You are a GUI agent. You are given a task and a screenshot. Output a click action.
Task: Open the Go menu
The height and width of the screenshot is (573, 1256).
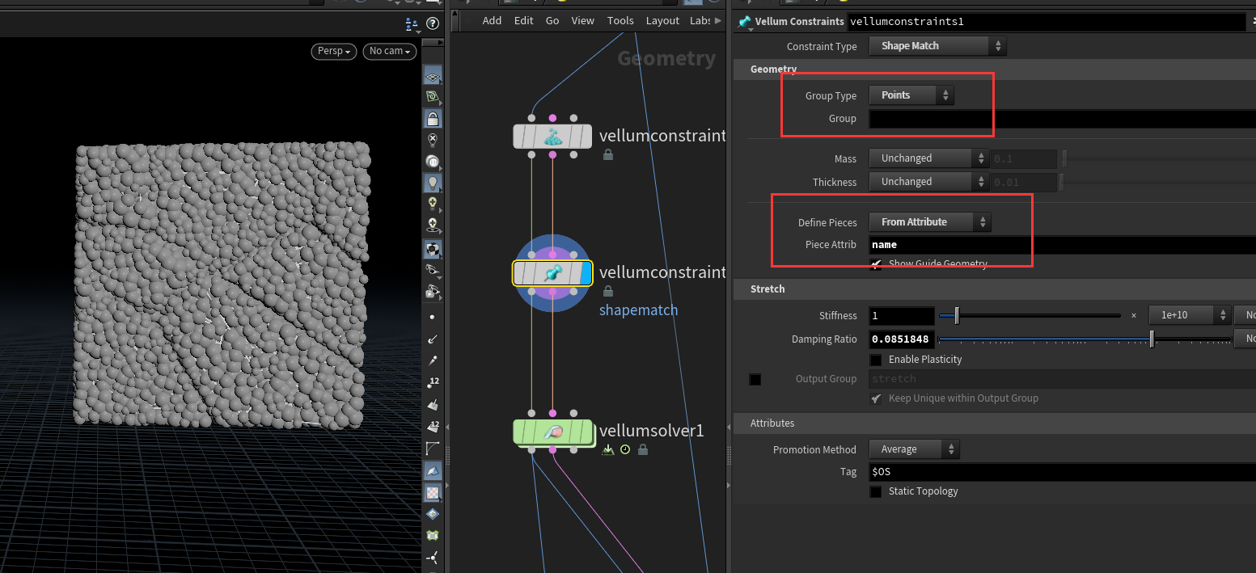tap(552, 21)
